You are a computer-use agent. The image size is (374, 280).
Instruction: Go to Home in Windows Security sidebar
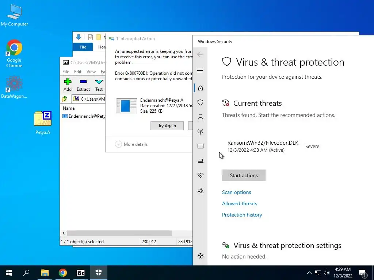point(201,88)
